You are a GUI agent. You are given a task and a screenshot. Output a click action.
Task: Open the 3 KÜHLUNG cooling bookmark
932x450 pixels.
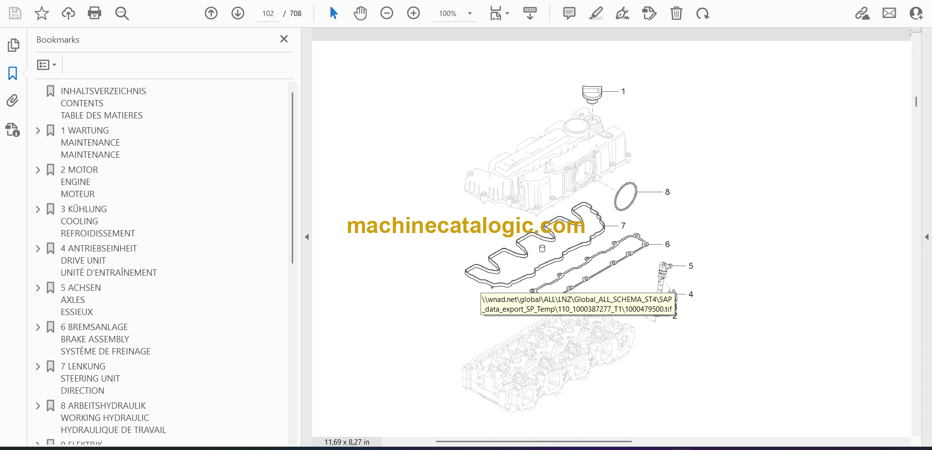(x=83, y=209)
